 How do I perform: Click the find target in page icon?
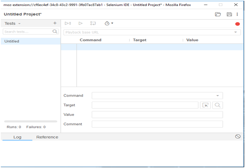(218, 105)
